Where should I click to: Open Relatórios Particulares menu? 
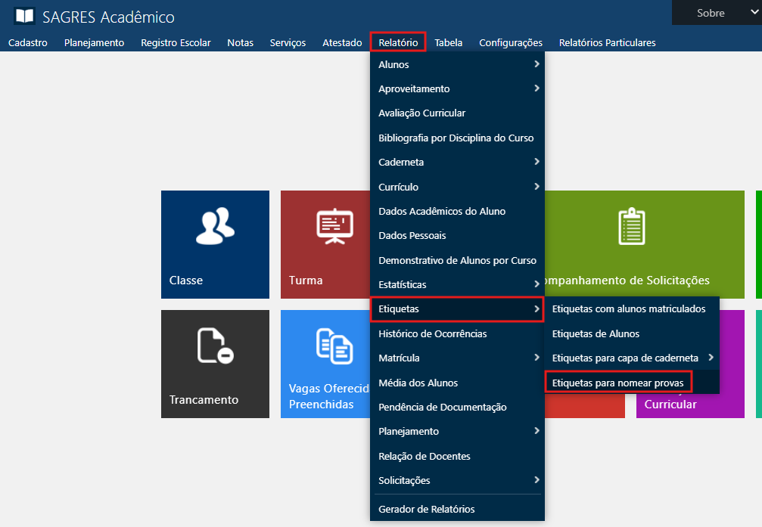607,42
